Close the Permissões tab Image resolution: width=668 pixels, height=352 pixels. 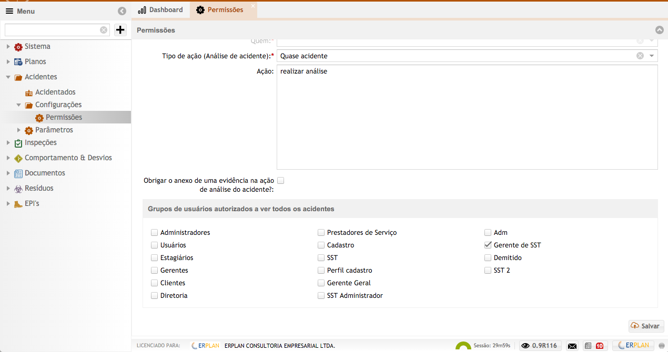click(253, 6)
